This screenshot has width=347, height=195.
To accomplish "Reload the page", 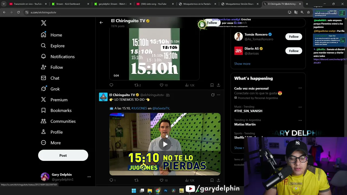I will pos(18,12).
